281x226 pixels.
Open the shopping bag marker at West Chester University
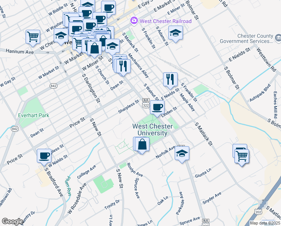coord(142,144)
